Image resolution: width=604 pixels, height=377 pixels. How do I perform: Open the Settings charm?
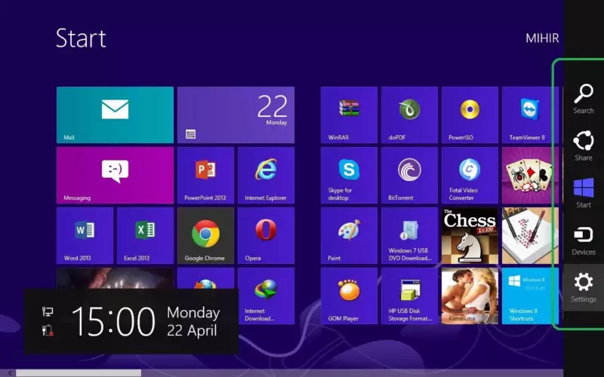[584, 288]
